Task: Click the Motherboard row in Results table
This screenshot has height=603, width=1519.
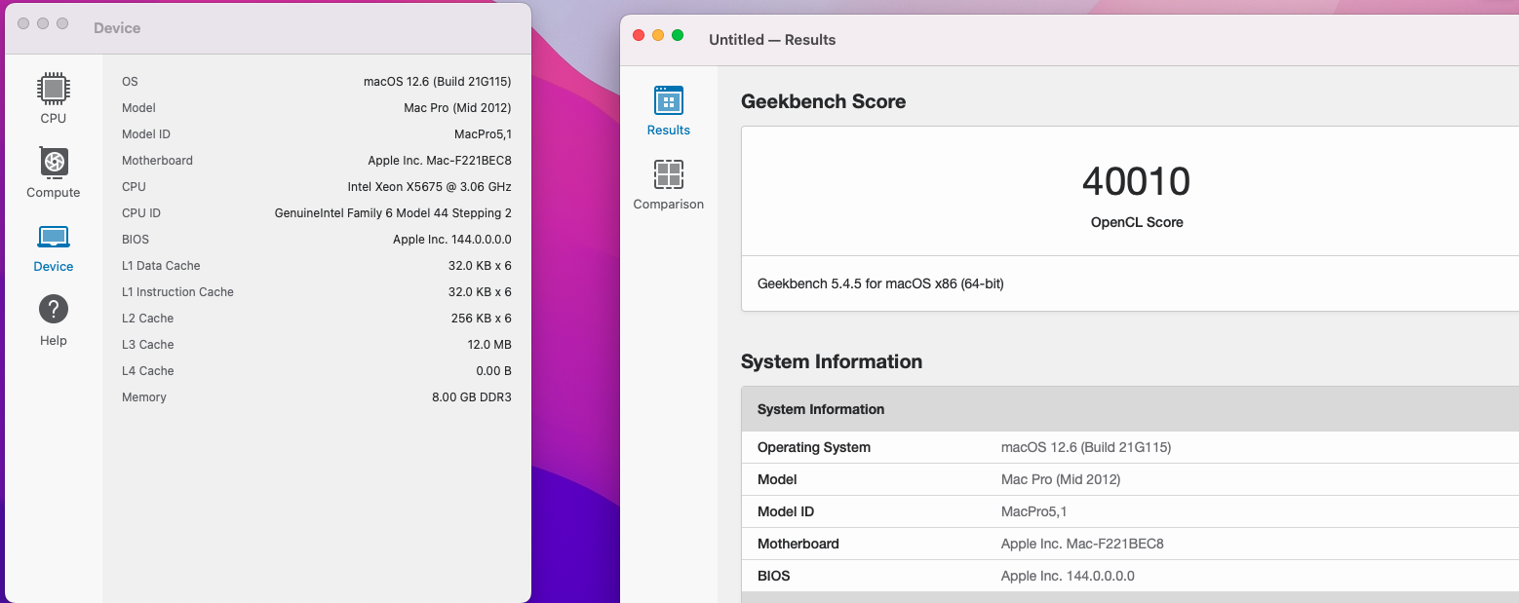Action: [x=1130, y=544]
